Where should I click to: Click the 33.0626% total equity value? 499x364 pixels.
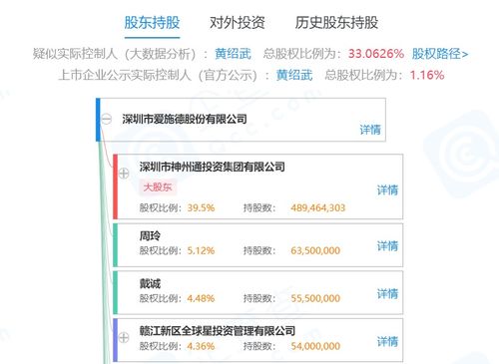(x=376, y=54)
